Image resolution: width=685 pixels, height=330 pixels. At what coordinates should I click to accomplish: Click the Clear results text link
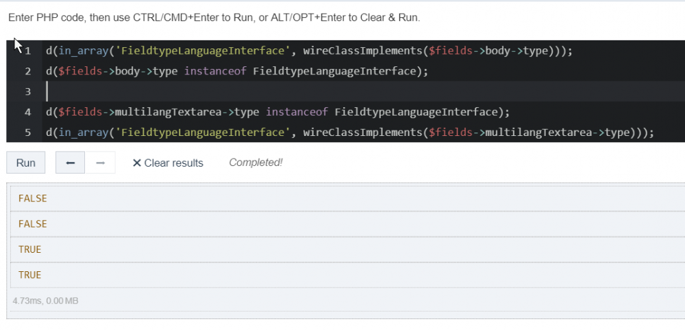[173, 163]
